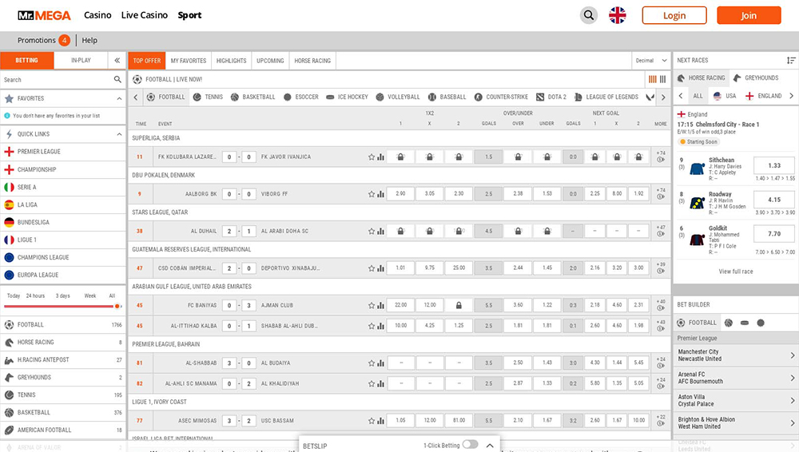
Task: Open Help link
Action: pyautogui.click(x=89, y=40)
